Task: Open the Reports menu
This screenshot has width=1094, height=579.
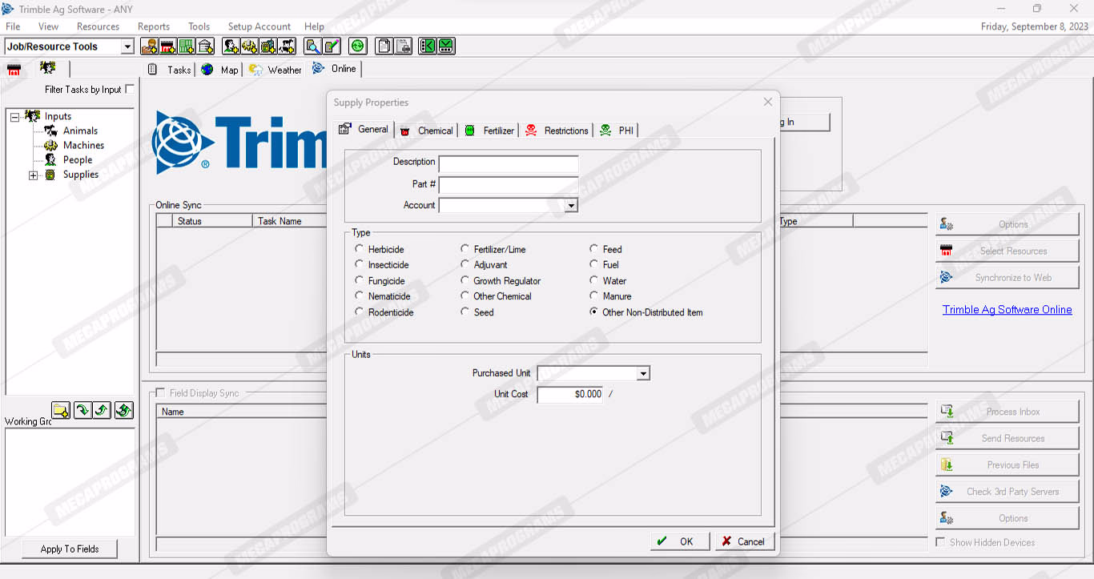Action: [154, 26]
